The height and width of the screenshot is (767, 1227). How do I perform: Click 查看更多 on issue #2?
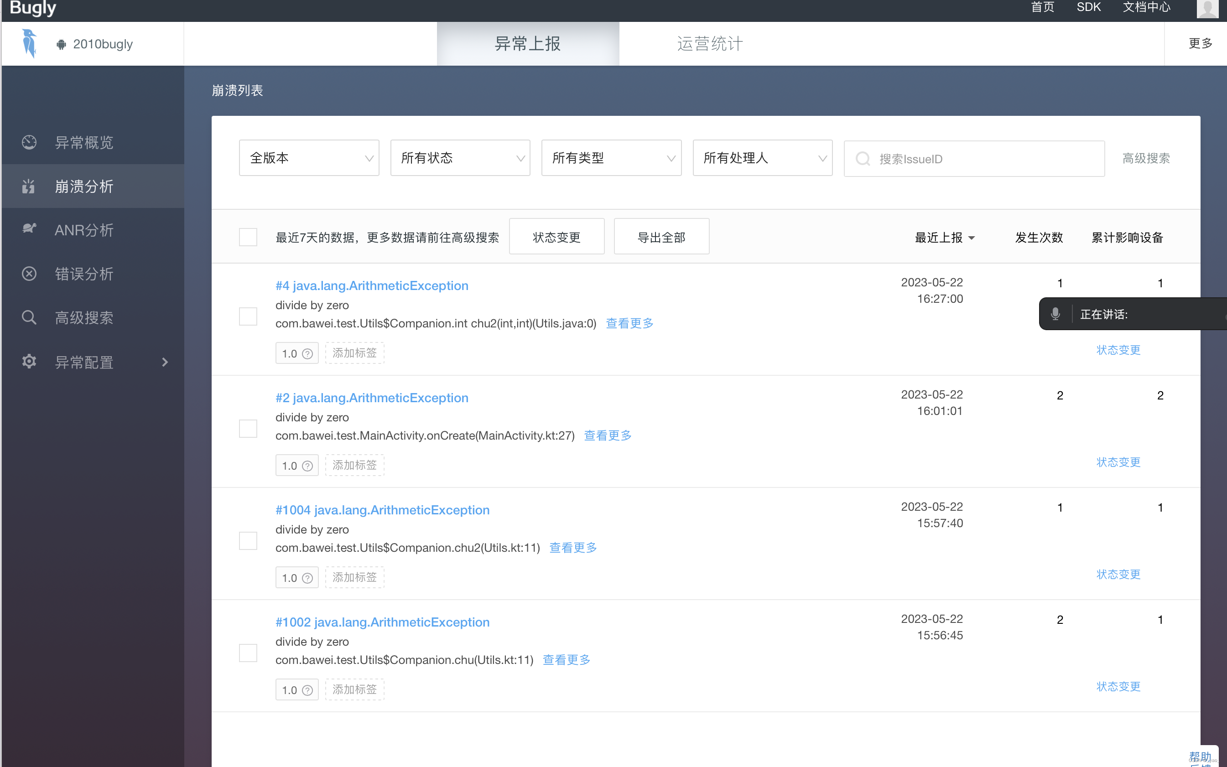pos(608,435)
